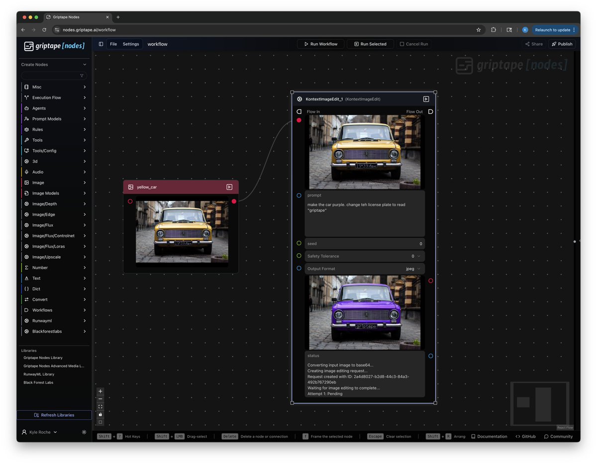Viewport: 597px width, 464px height.
Task: Open the Documentation link
Action: click(x=489, y=436)
